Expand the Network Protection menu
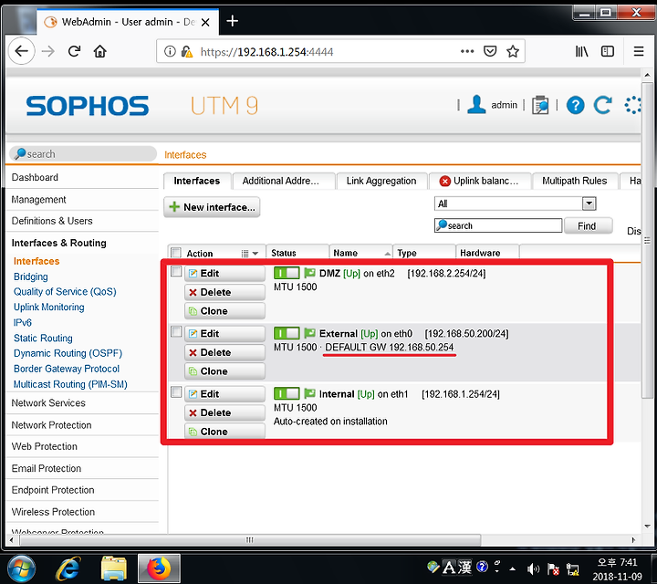The width and height of the screenshot is (657, 584). click(51, 425)
